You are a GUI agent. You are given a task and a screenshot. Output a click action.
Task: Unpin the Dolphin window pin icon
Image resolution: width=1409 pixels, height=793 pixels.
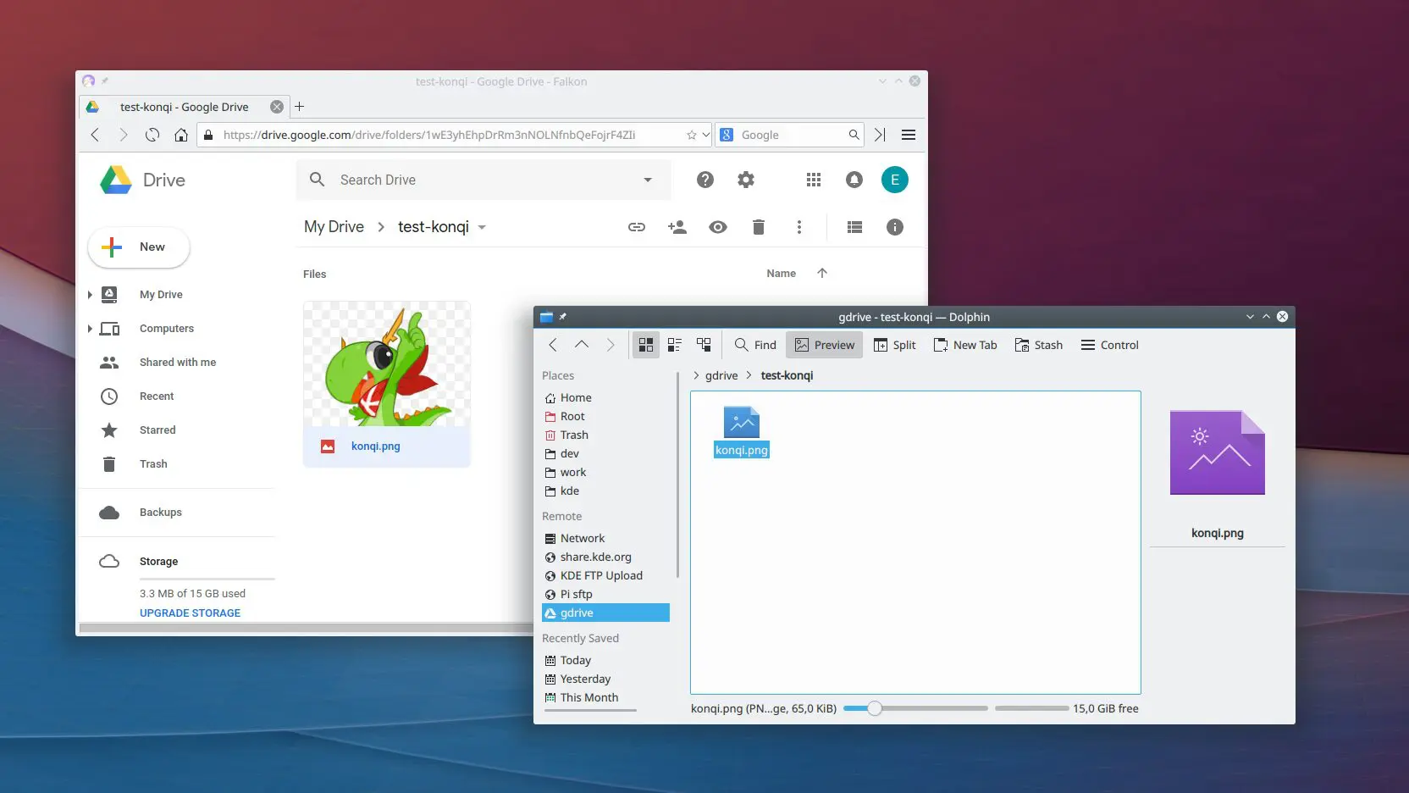pyautogui.click(x=564, y=317)
